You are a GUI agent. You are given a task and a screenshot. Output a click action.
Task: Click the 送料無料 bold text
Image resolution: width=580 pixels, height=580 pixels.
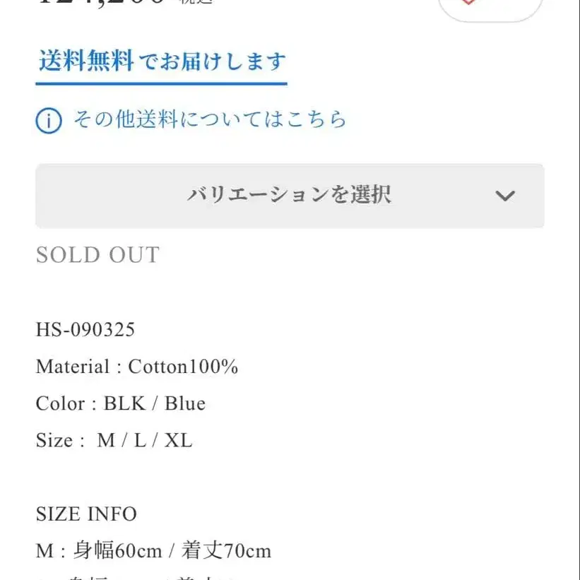click(x=86, y=62)
